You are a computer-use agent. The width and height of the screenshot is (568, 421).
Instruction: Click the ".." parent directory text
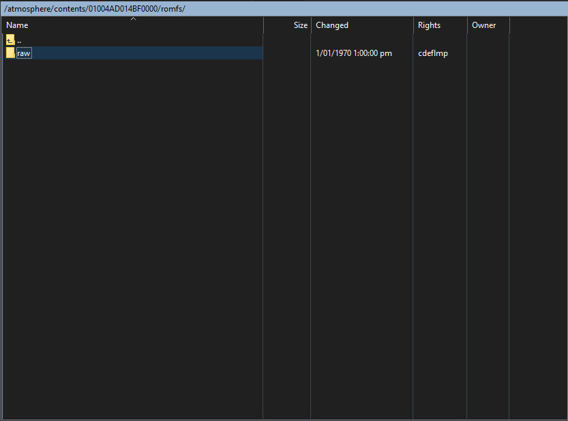point(19,40)
